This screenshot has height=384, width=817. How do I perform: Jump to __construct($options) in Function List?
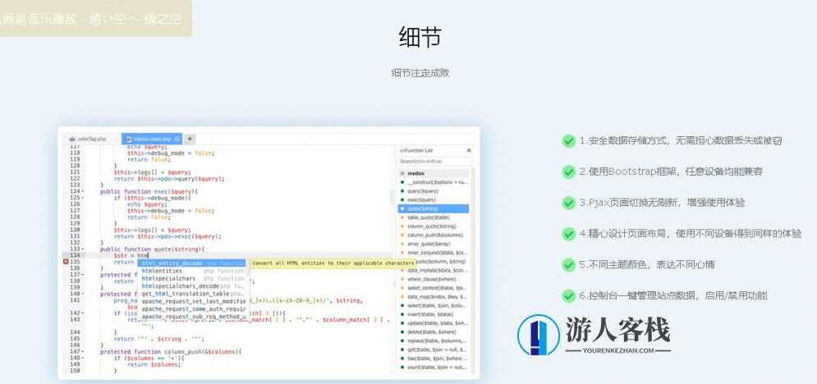(x=434, y=182)
